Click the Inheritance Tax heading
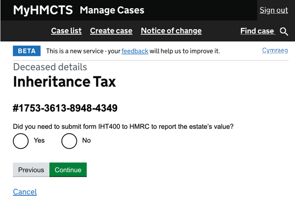Image resolution: width=295 pixels, height=197 pixels. (x=64, y=82)
